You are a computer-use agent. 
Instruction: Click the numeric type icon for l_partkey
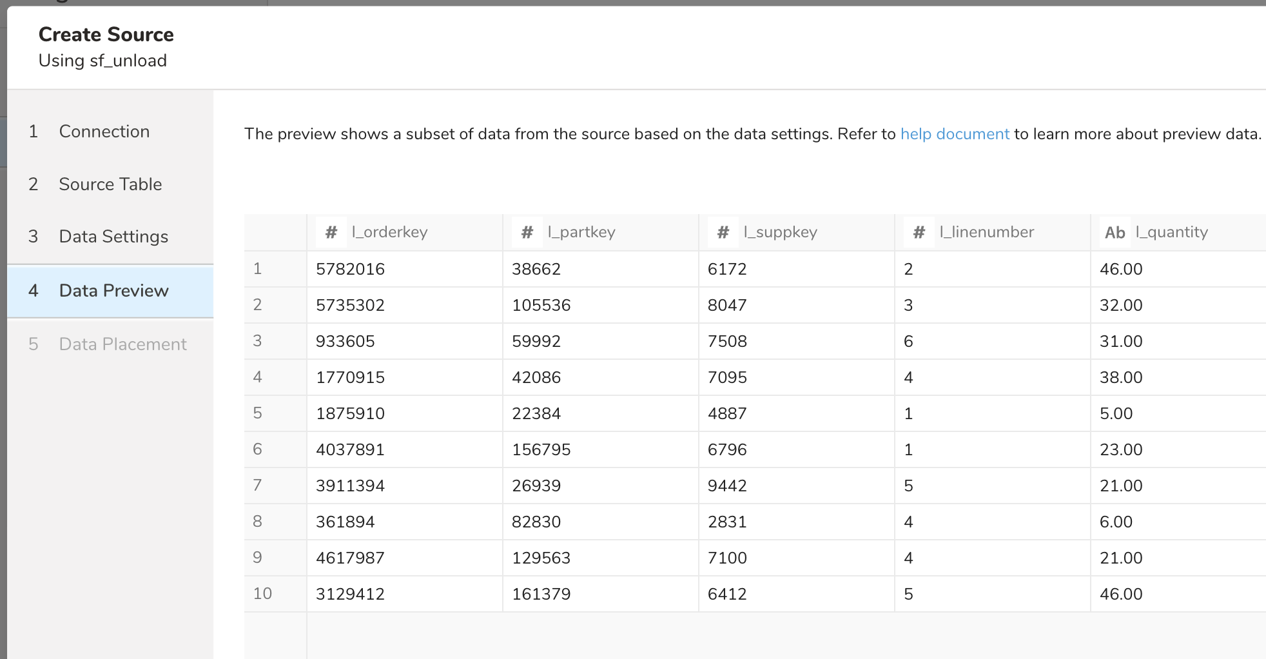click(x=527, y=232)
